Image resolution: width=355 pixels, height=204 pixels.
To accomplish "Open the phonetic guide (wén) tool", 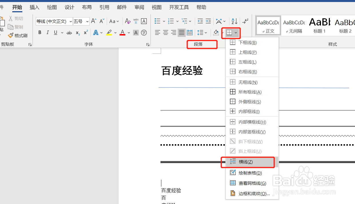I will pos(136,21).
